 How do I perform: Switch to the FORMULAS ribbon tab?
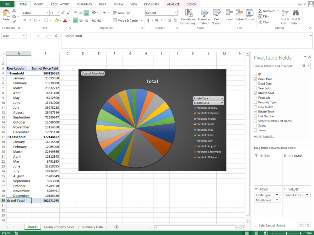pos(84,4)
